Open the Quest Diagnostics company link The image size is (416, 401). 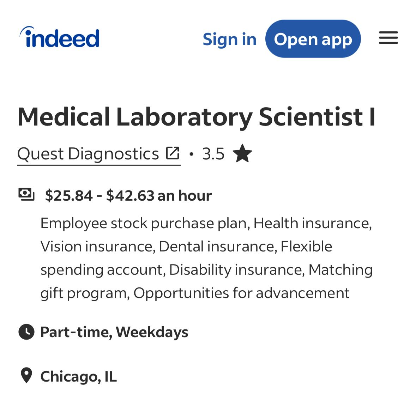(x=88, y=154)
